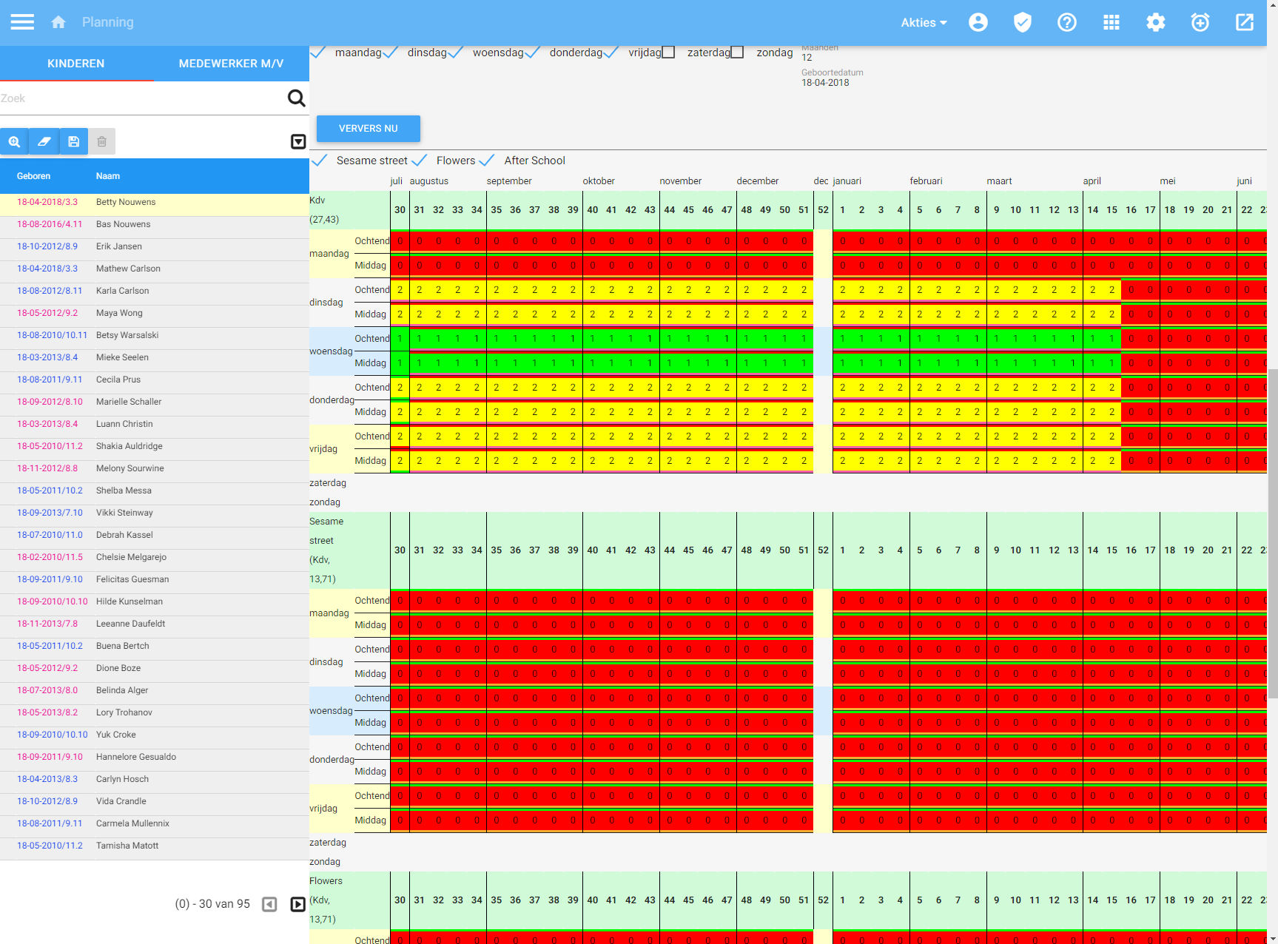Open the user account profile icon
1278x944 pixels.
(x=978, y=22)
